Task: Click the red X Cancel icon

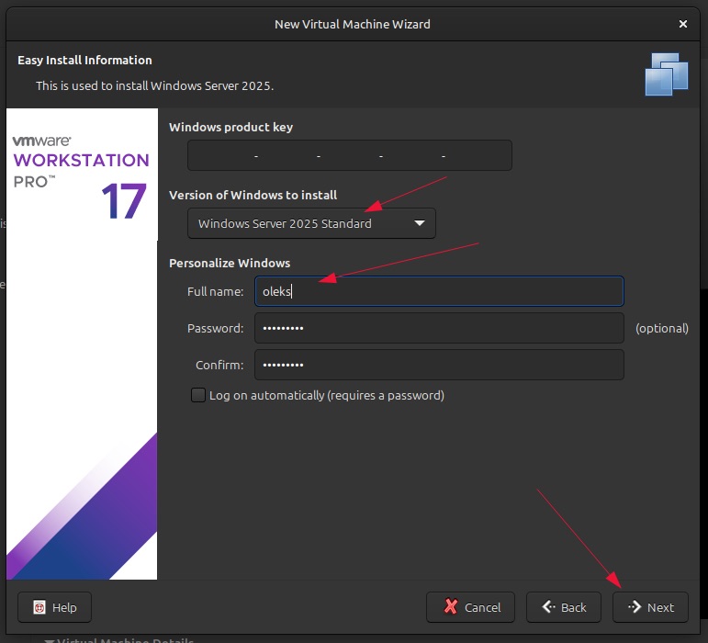Action: pyautogui.click(x=450, y=607)
